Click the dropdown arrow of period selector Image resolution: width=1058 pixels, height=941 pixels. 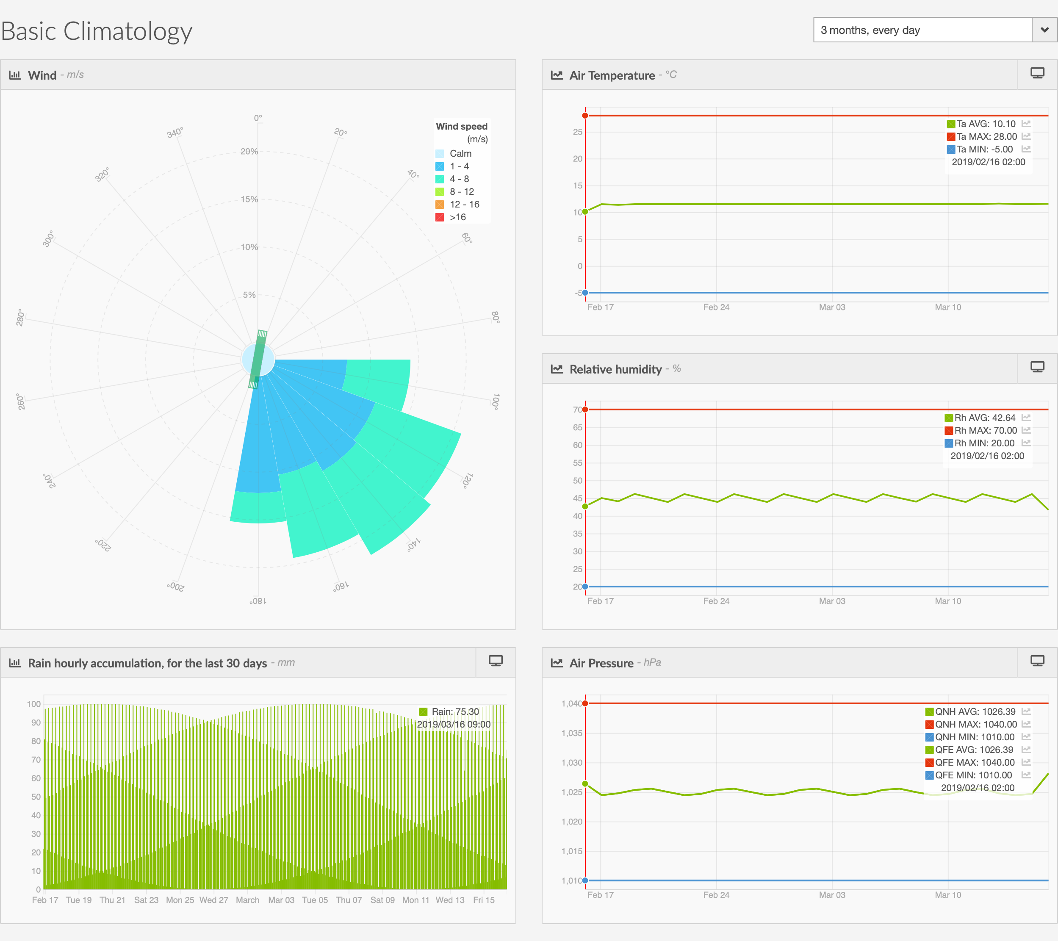[x=1044, y=30]
